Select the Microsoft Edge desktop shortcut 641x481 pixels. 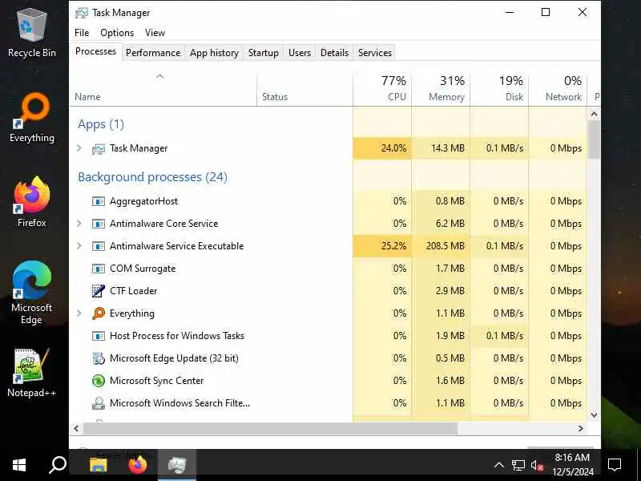32,293
